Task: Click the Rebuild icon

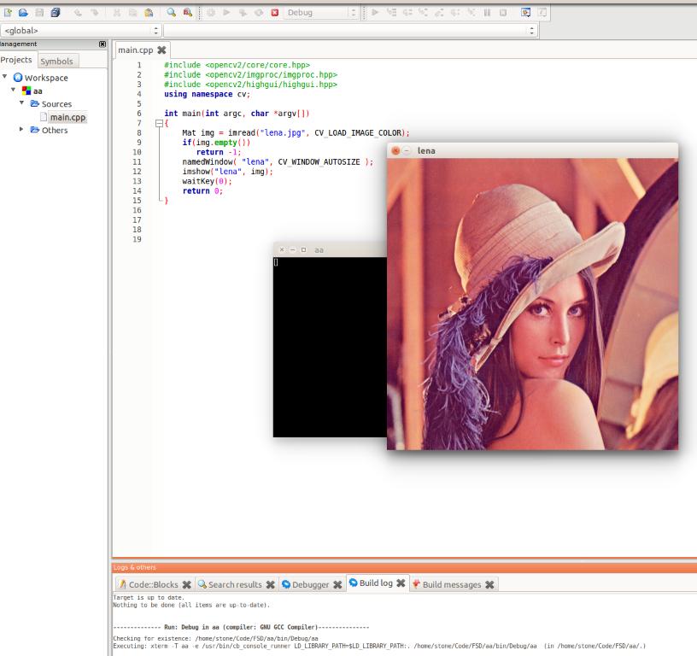Action: [x=259, y=13]
